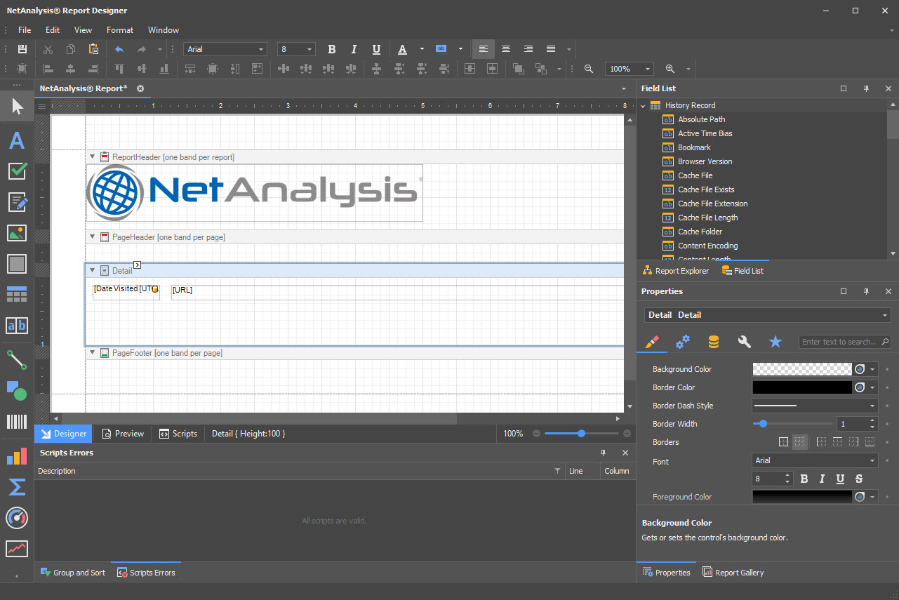Select the Label control tool
The height and width of the screenshot is (600, 899).
(x=17, y=140)
